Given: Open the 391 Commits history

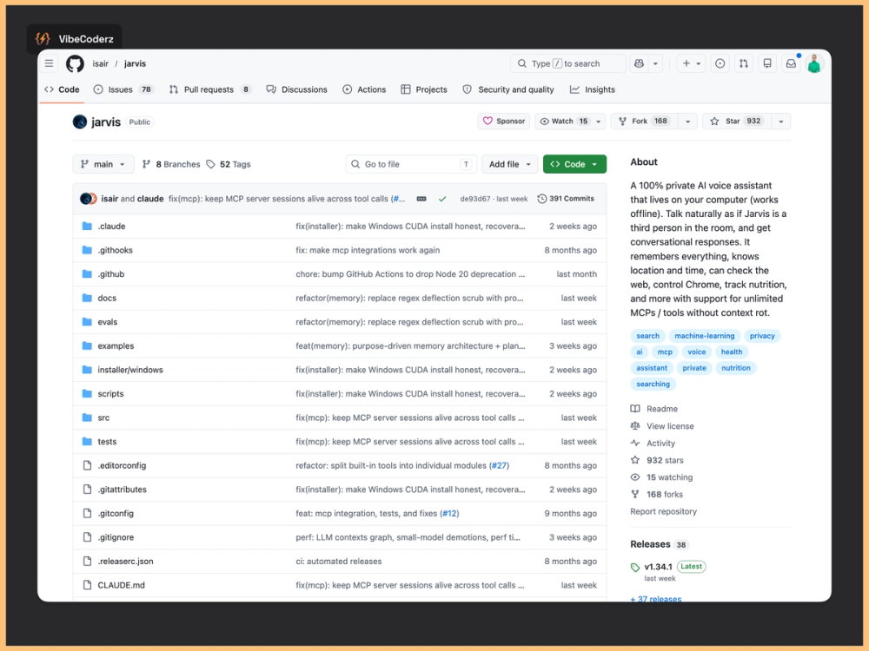Looking at the screenshot, I should [566, 199].
